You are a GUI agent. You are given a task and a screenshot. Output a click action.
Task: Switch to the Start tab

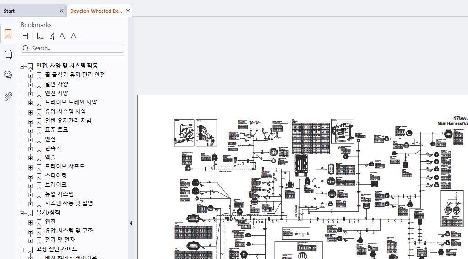pyautogui.click(x=9, y=11)
